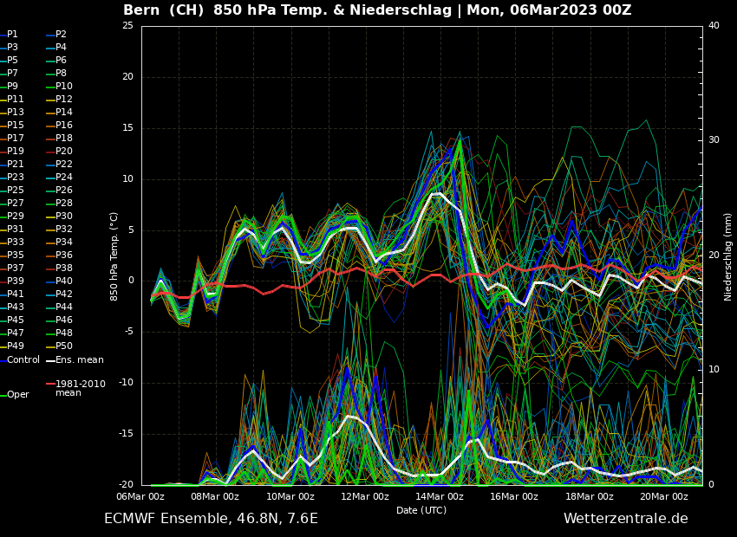Viewport: 737px width, 537px height.
Task: Click the P17 legend entry
Action: (12, 138)
